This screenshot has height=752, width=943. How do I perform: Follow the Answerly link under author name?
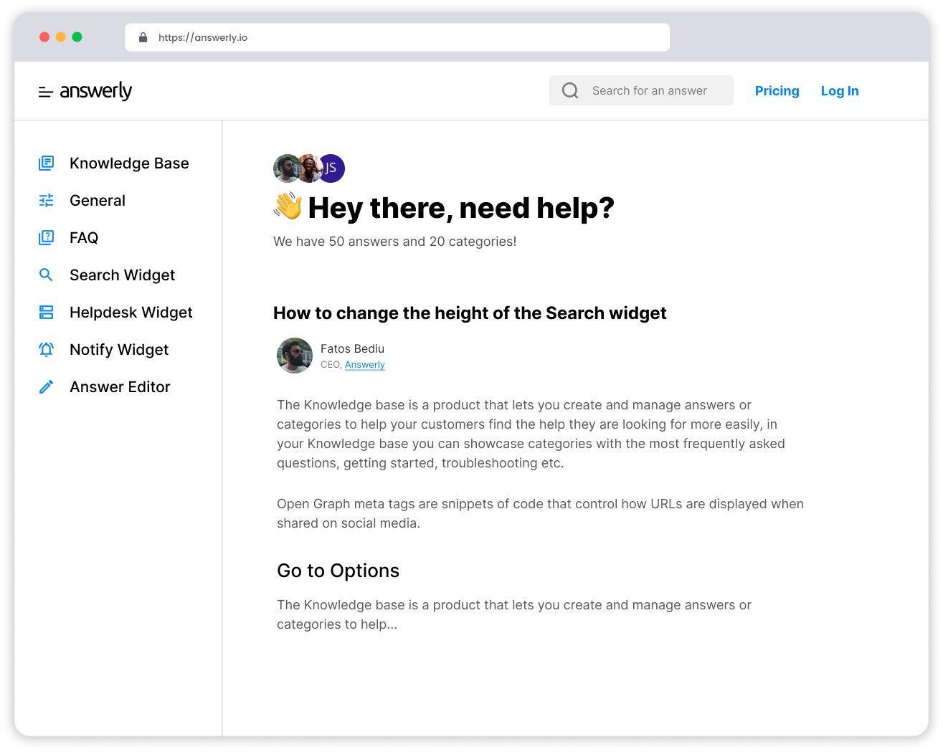(x=365, y=365)
